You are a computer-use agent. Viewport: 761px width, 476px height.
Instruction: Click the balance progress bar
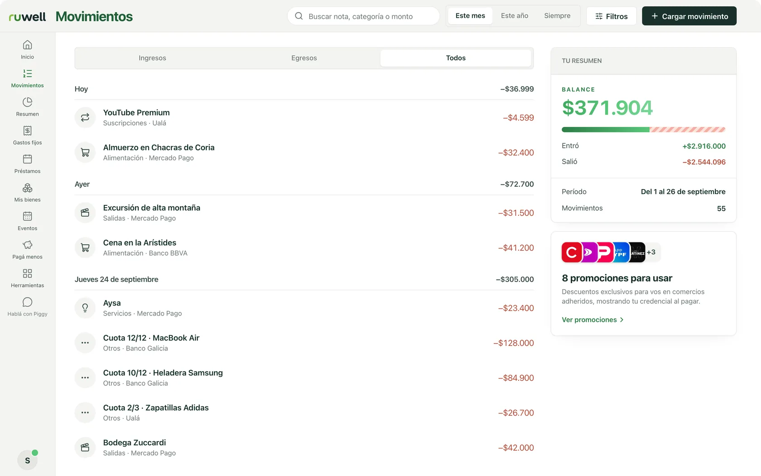tap(643, 130)
